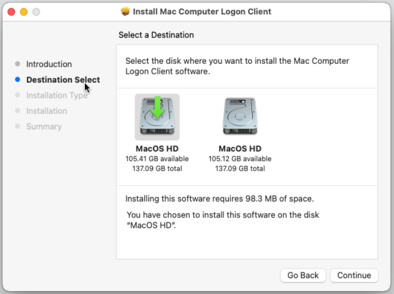Click the gray bullet next to Introduction

(18, 64)
